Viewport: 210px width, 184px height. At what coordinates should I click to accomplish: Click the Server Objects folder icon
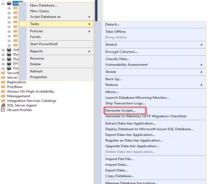click(x=3, y=78)
